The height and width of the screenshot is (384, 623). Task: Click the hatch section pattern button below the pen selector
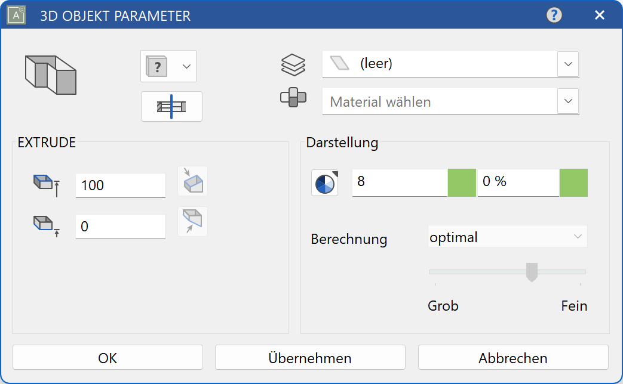click(x=171, y=106)
